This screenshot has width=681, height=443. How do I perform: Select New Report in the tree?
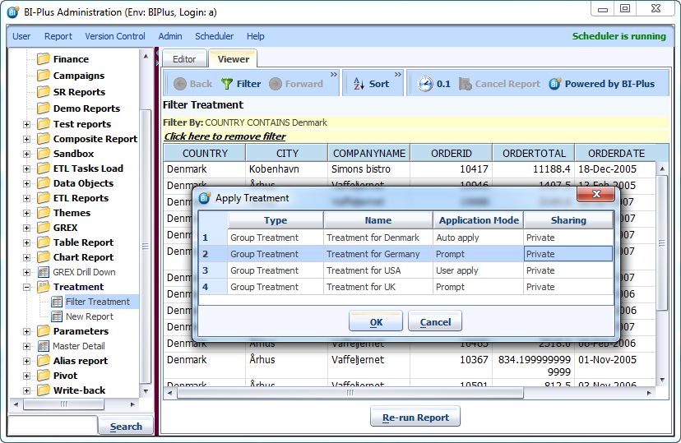click(x=89, y=316)
